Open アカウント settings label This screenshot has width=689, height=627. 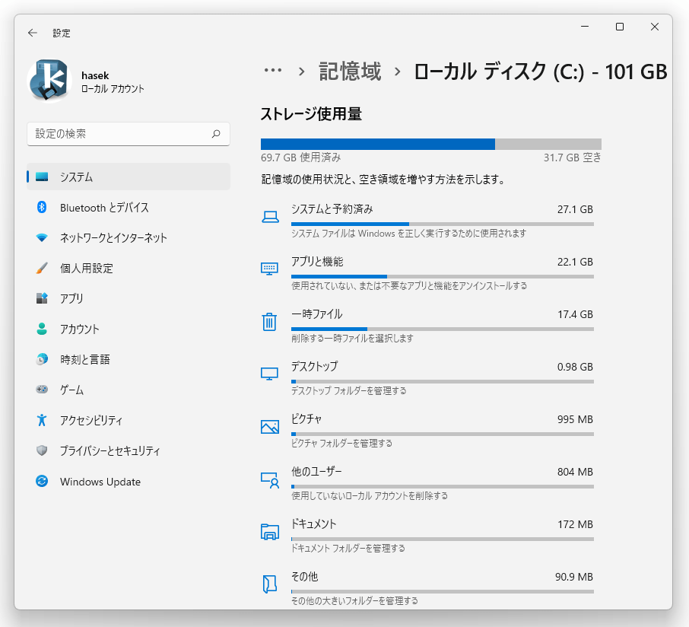(x=80, y=329)
